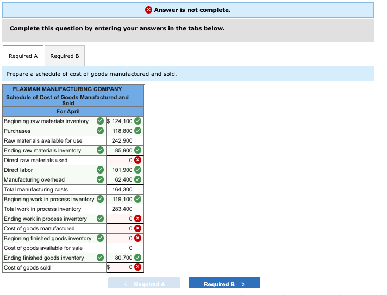Click the 242,900 raw materials available value
Screen dimensions: 387x295
(122, 140)
